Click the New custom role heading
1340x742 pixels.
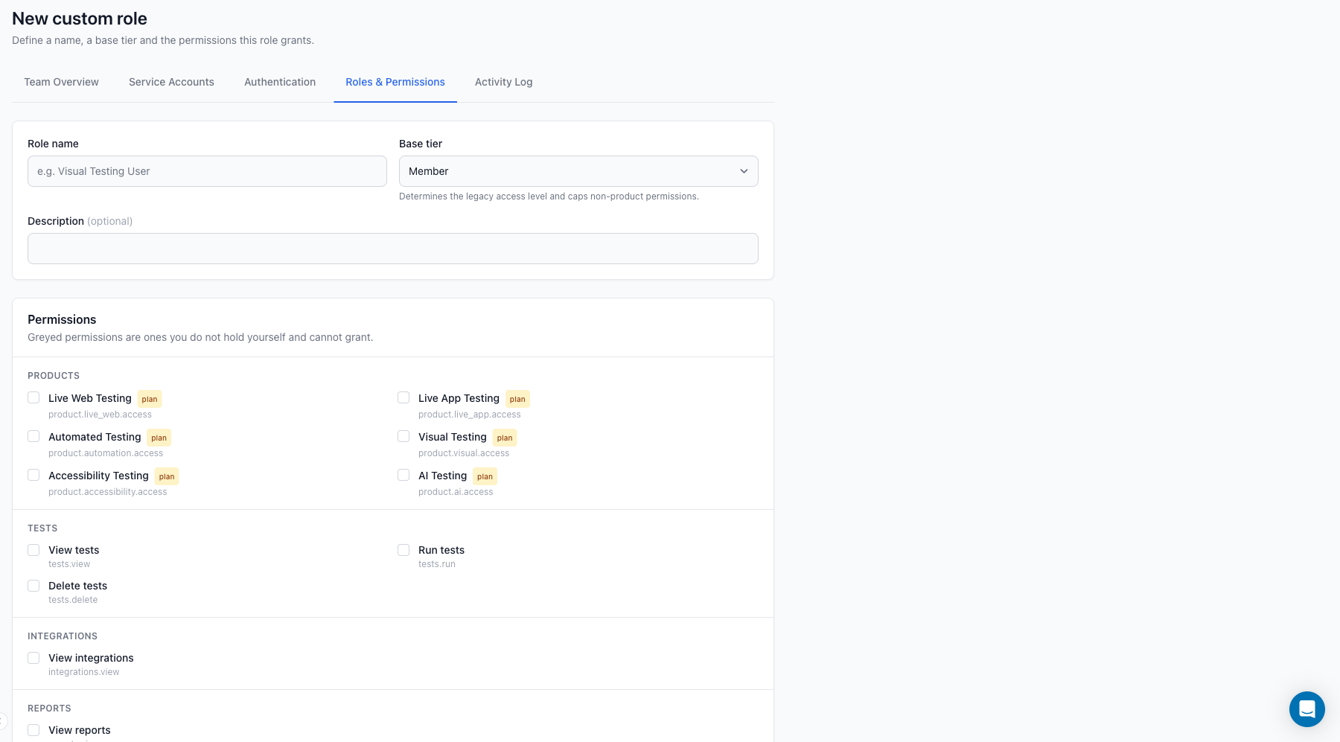tap(80, 19)
